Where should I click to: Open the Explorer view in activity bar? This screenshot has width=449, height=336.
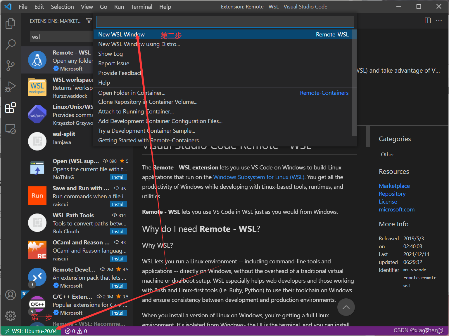pos(11,23)
